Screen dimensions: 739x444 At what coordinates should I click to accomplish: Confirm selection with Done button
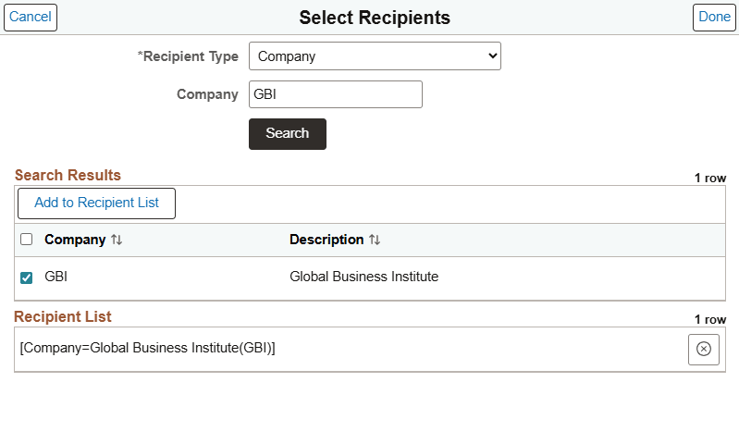pos(714,18)
